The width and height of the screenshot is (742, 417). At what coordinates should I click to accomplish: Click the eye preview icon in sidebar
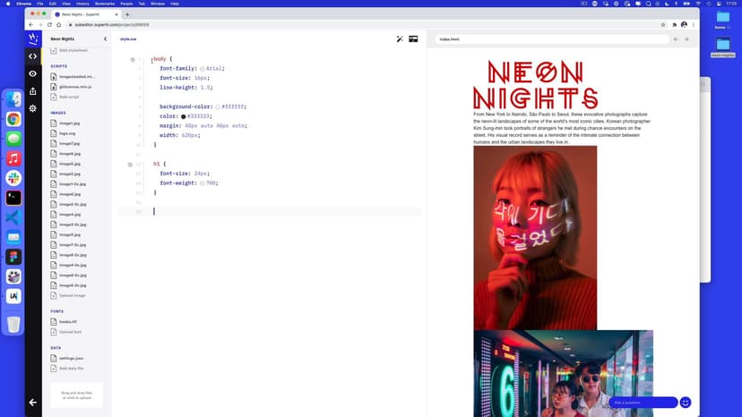(33, 73)
